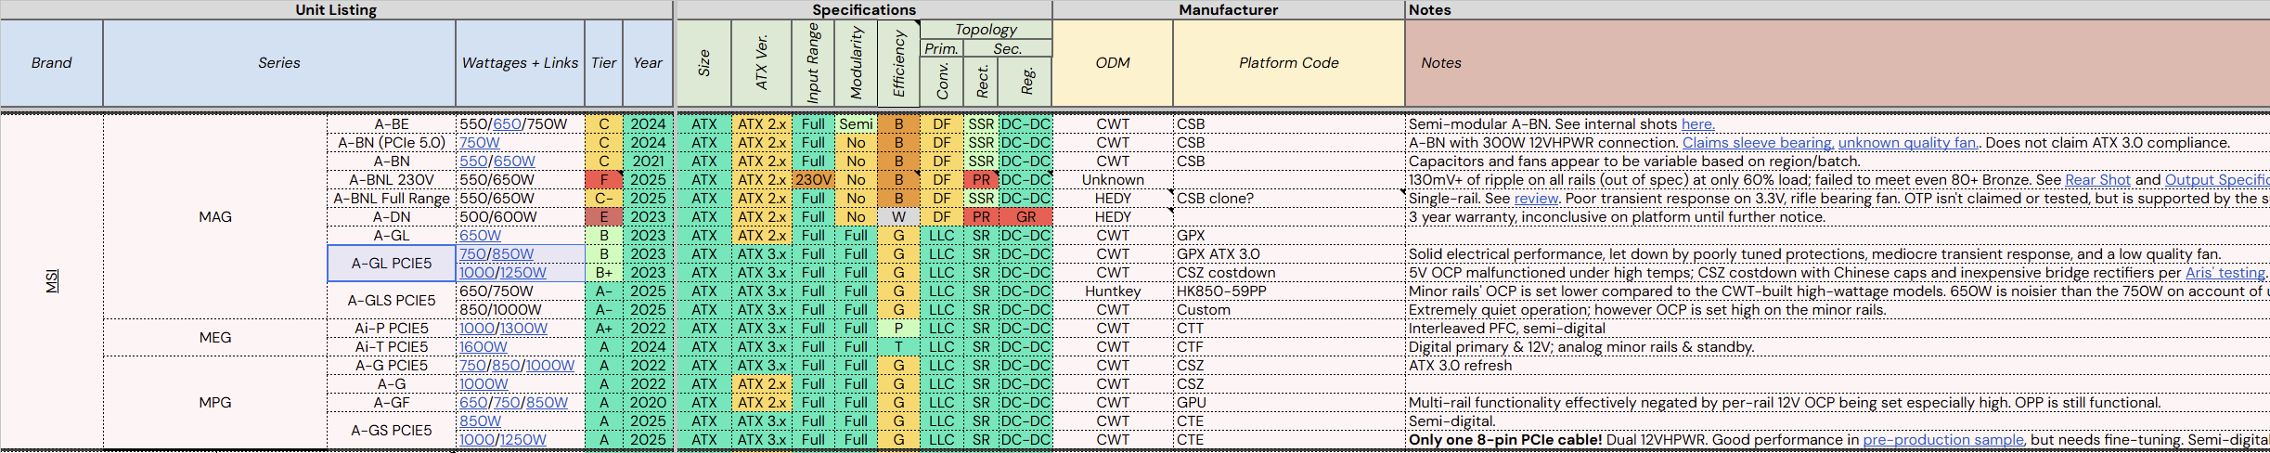Select the MPG series group cell
Image resolution: width=2270 pixels, height=453 pixels.
(x=215, y=403)
